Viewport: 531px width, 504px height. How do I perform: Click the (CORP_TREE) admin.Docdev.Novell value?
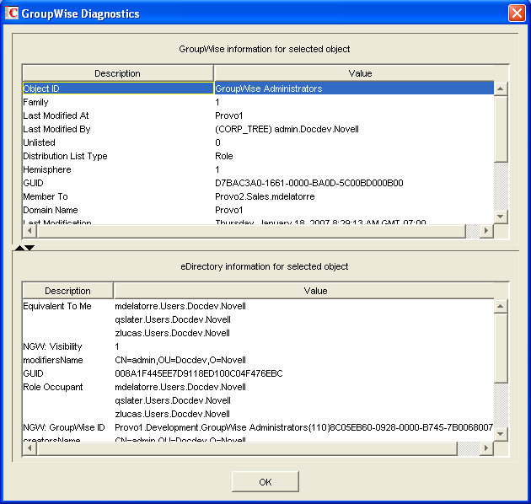coord(287,129)
